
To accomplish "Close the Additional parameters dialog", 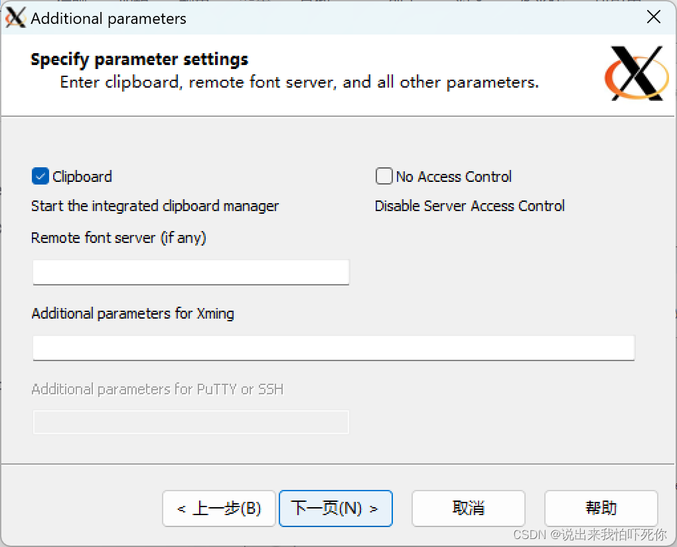I will coord(653,17).
